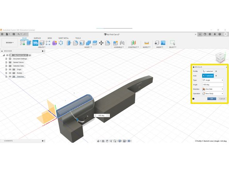Screen dimensions: 229x171
Task: Click the Orbit tool in the navigation bar
Action: pyautogui.click(x=98, y=141)
